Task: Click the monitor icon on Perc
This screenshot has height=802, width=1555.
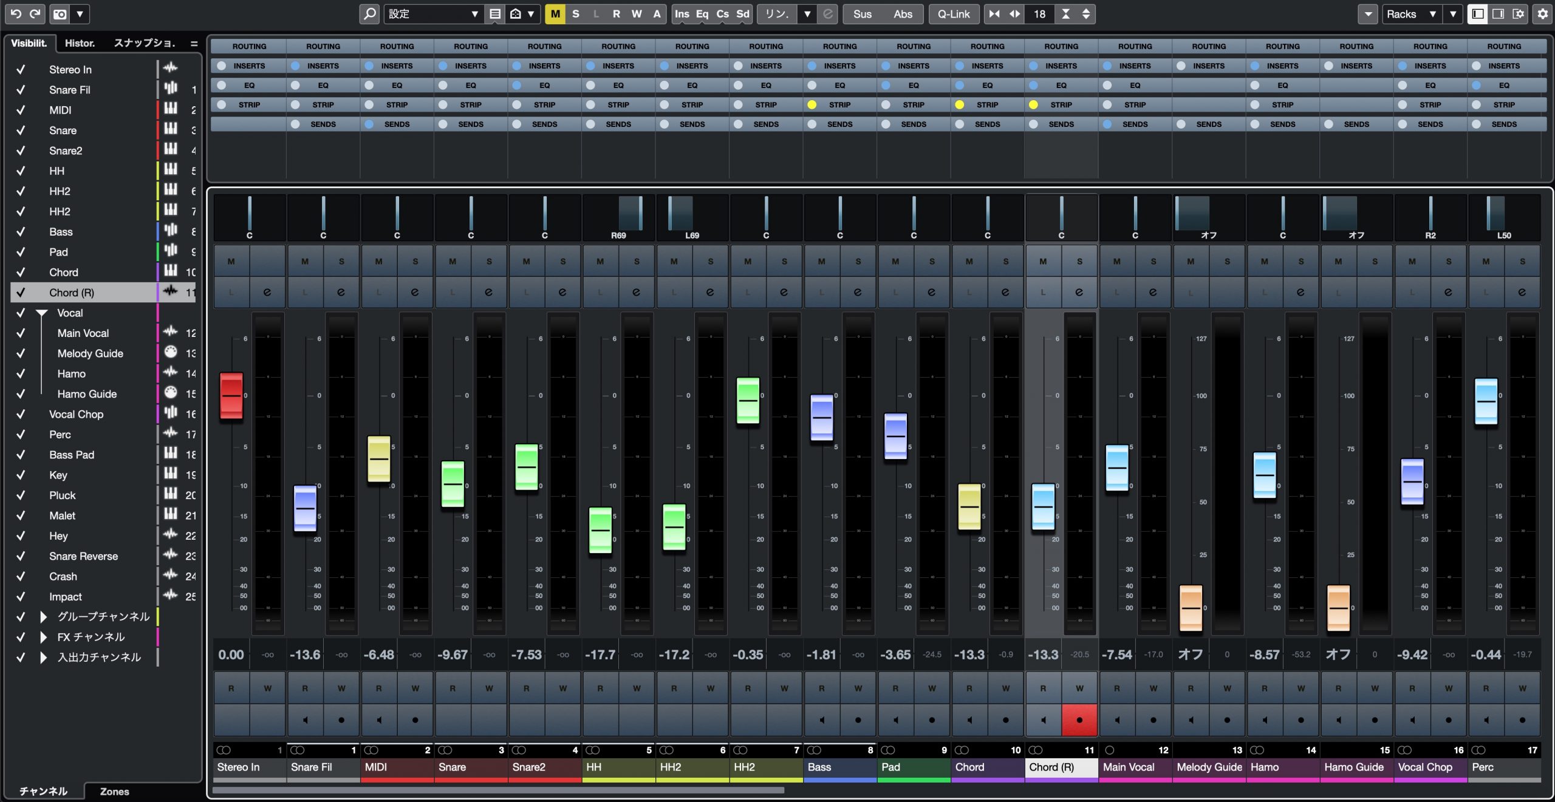Action: (x=1486, y=720)
